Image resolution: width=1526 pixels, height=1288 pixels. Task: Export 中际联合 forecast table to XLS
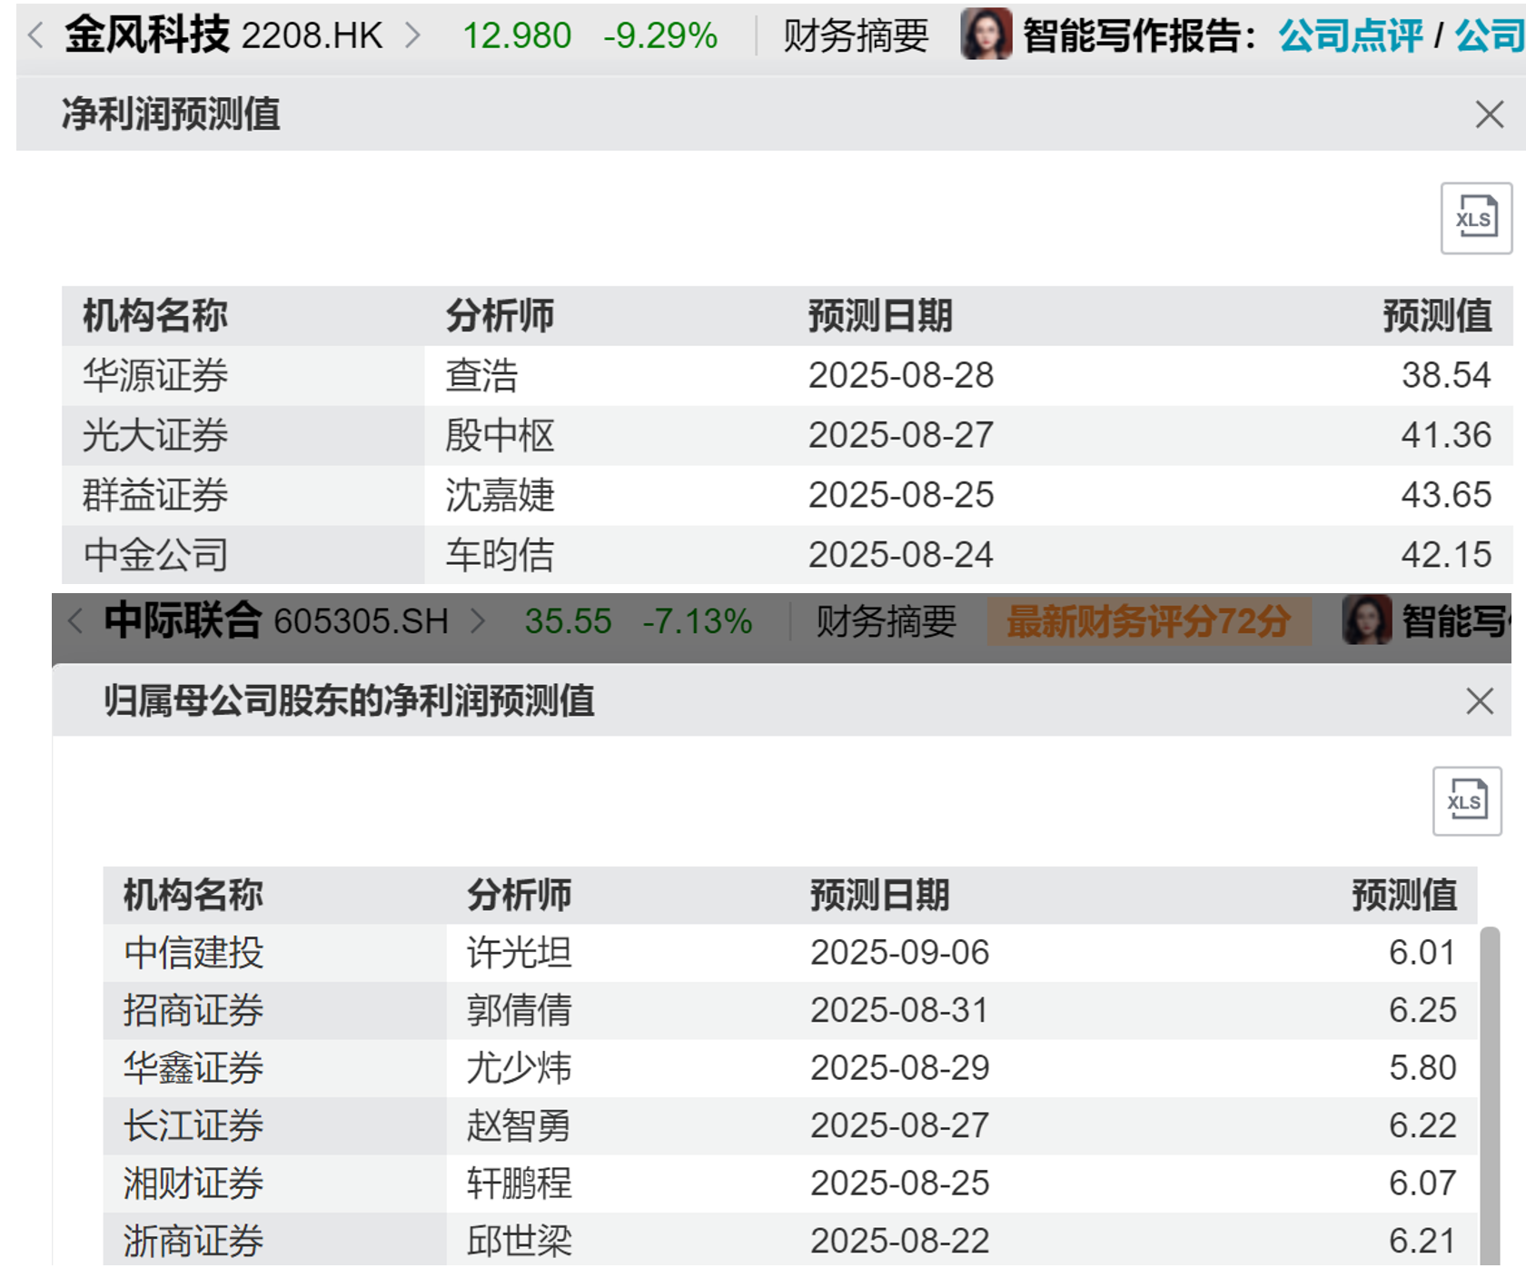tap(1467, 801)
